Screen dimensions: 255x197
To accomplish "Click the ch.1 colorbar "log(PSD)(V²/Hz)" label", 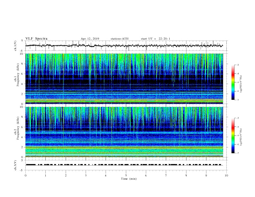I will [241, 84].
